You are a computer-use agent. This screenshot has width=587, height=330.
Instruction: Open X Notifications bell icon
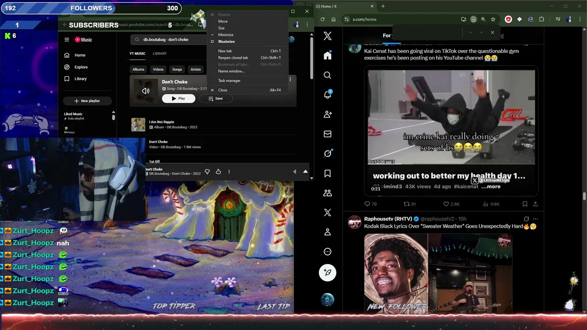click(x=327, y=94)
